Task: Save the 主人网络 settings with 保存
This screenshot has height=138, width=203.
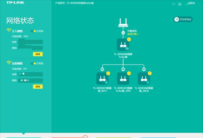Action: pos(38,54)
